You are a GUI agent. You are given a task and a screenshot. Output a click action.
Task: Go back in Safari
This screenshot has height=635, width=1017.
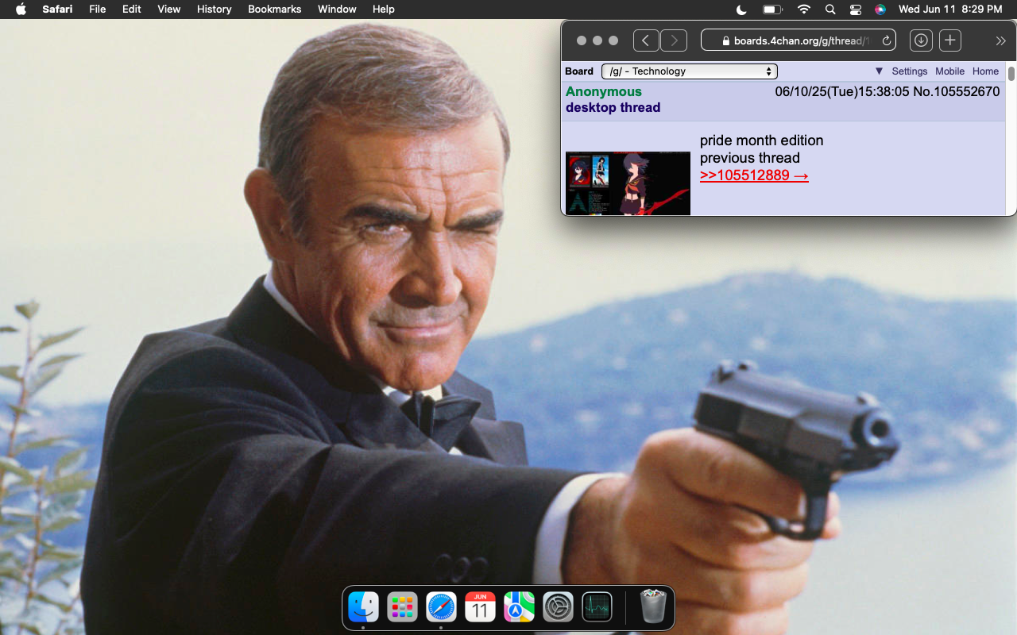coord(646,40)
